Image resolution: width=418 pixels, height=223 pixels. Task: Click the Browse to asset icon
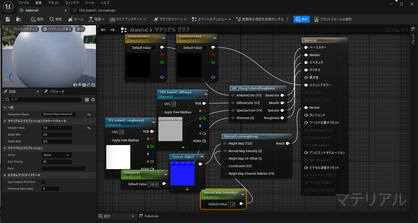[x=19, y=19]
